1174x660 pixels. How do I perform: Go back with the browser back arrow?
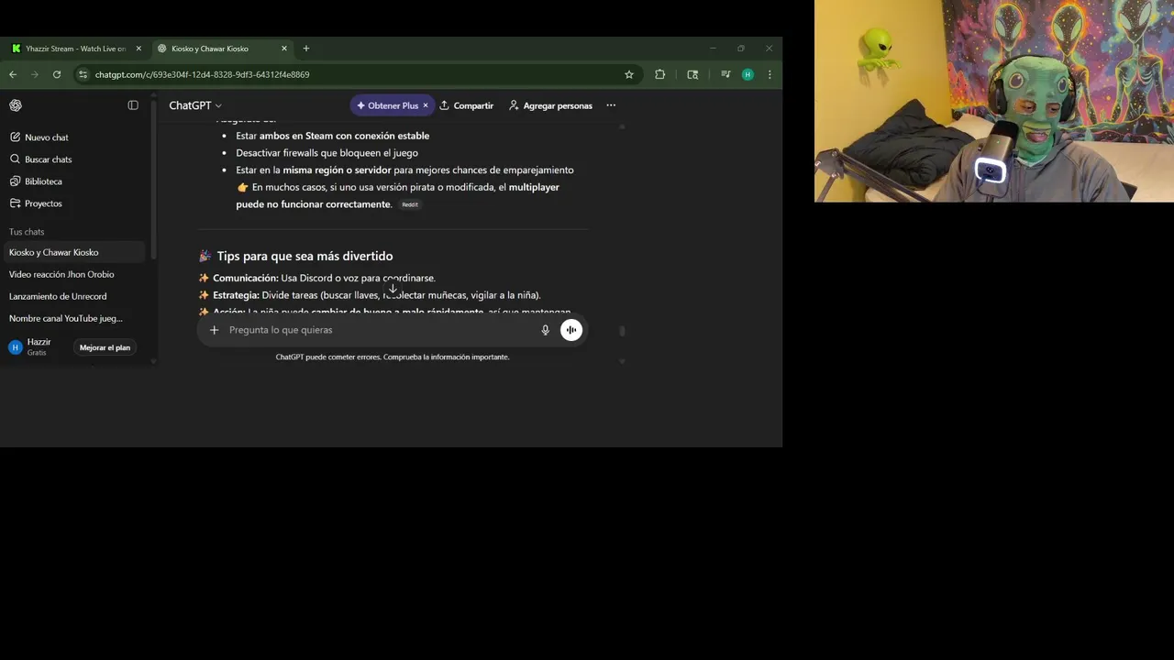tap(13, 74)
